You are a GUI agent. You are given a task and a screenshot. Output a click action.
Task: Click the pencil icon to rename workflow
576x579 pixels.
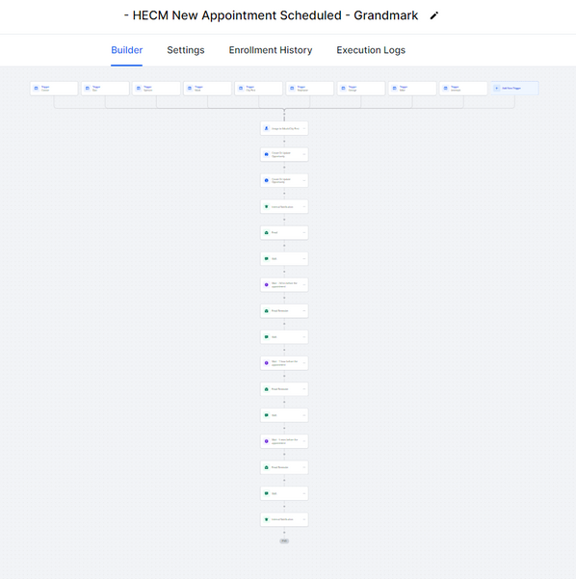(434, 15)
